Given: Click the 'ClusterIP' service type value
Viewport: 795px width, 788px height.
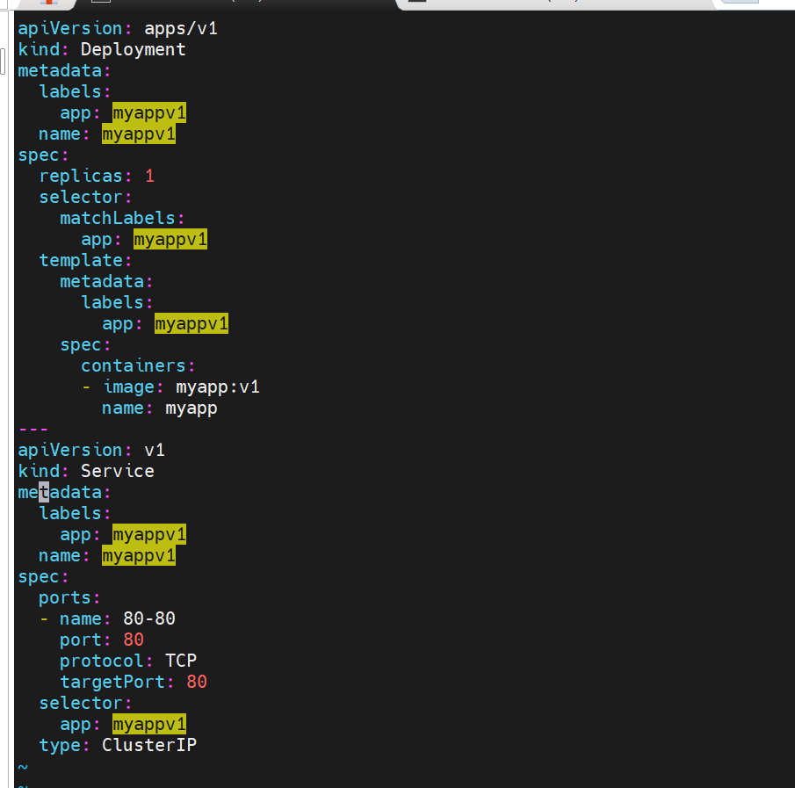Looking at the screenshot, I should point(149,746).
